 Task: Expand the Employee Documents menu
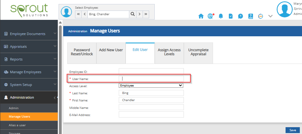tap(29, 34)
